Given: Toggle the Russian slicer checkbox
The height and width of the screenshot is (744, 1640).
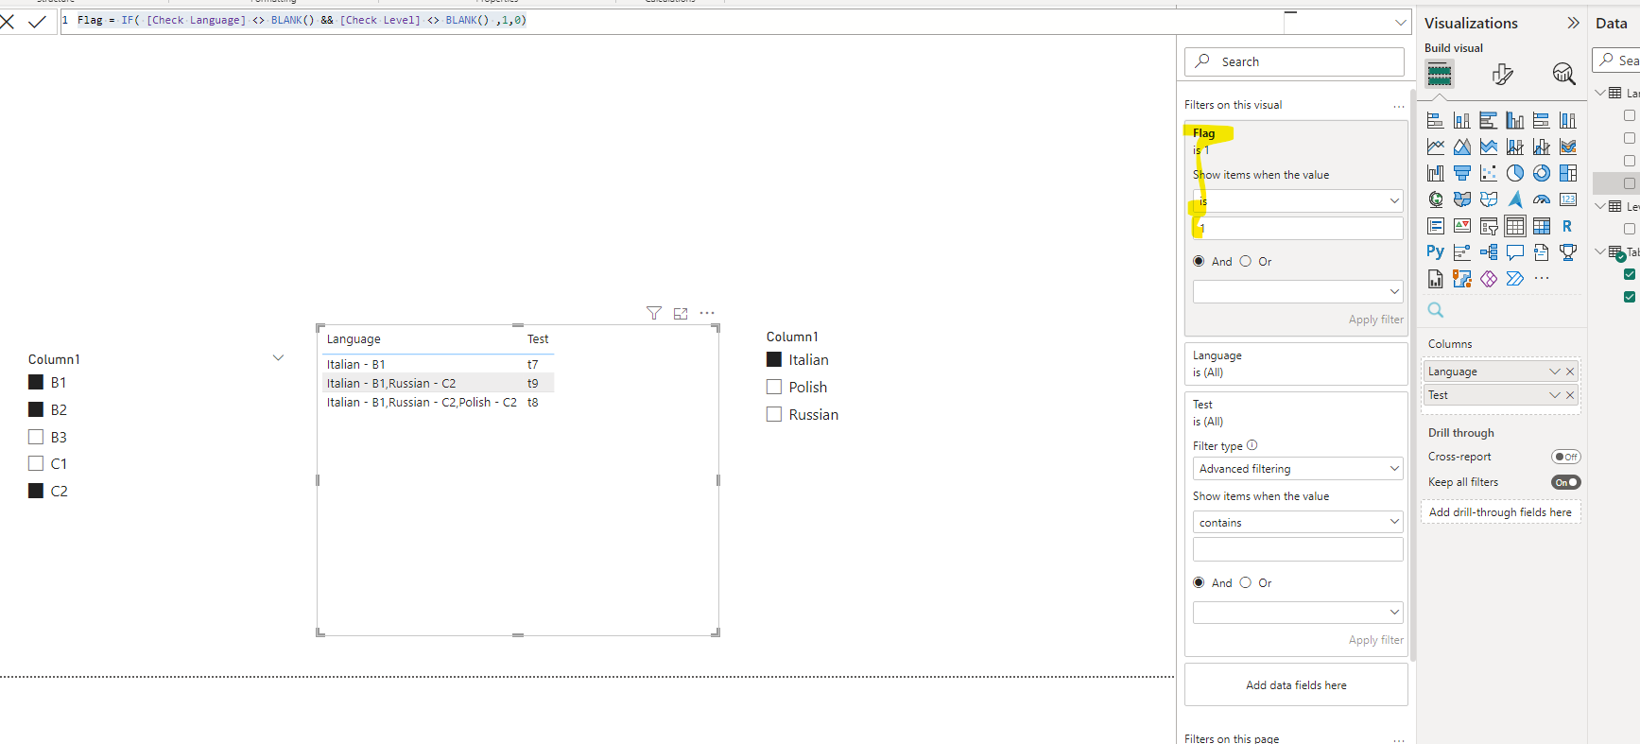Looking at the screenshot, I should [774, 414].
